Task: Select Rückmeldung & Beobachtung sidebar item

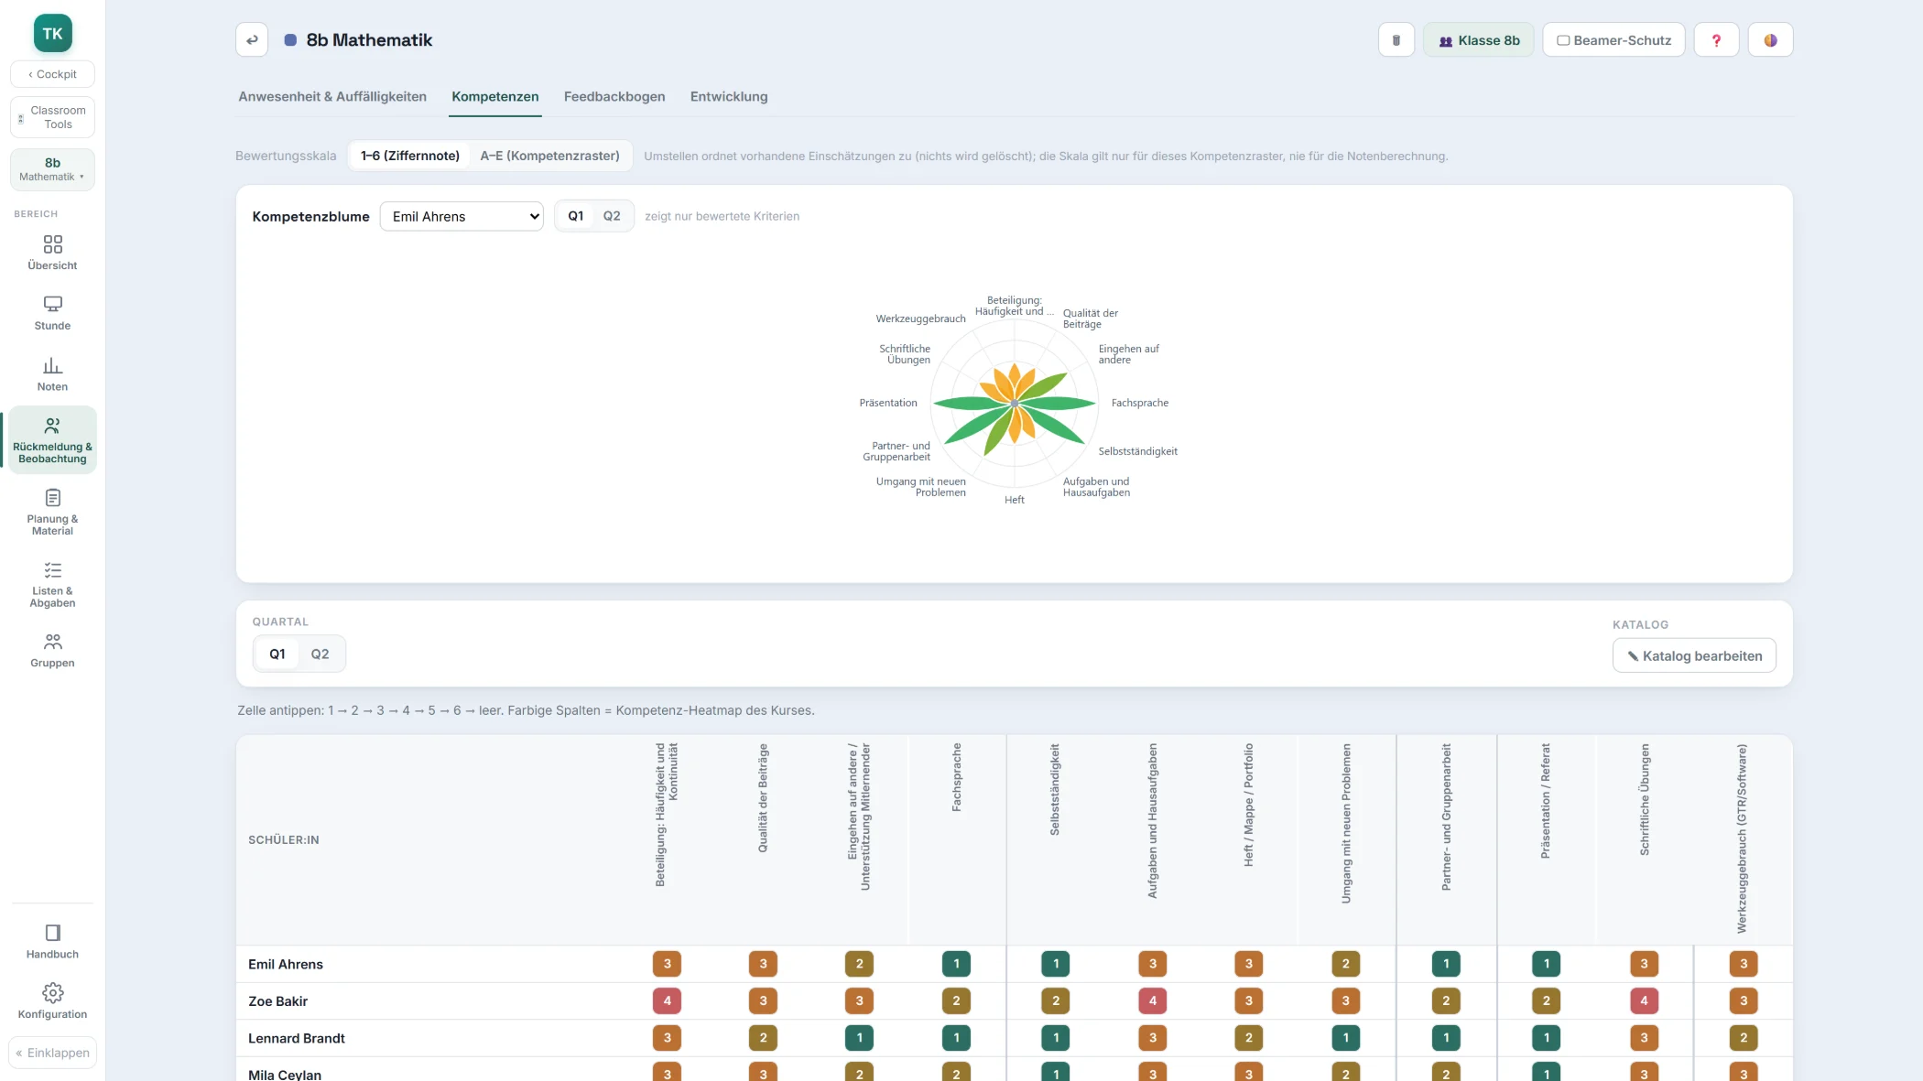Action: pos(52,439)
